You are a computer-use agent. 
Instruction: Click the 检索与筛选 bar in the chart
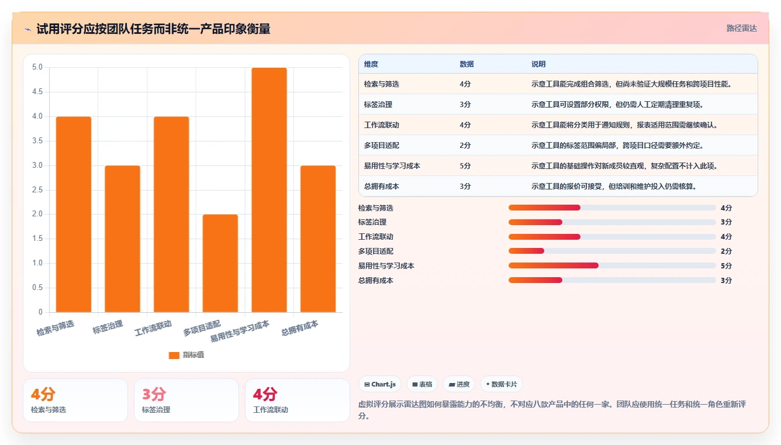tap(74, 214)
